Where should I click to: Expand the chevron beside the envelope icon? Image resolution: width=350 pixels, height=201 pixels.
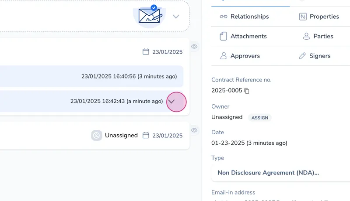pos(176,17)
